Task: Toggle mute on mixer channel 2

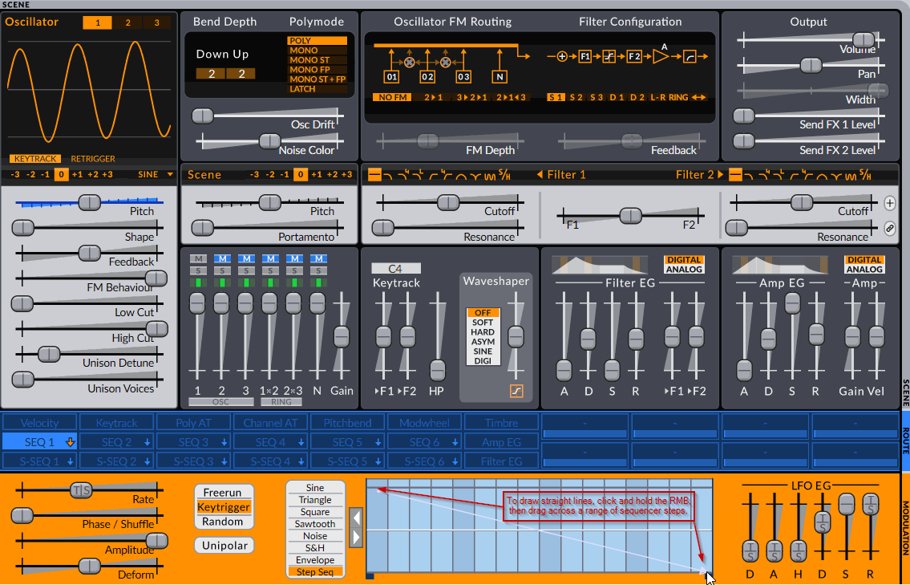Action: pos(222,258)
